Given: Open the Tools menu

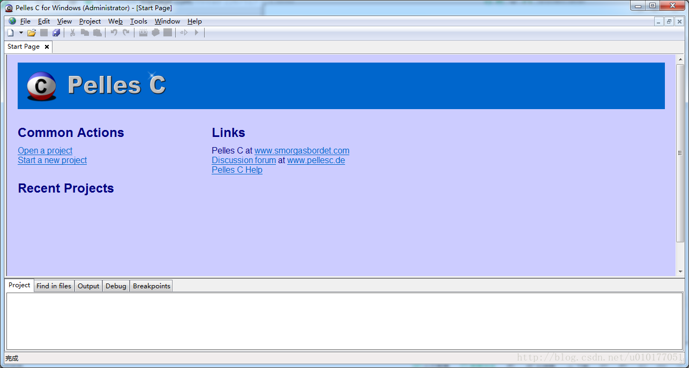Looking at the screenshot, I should click(139, 21).
